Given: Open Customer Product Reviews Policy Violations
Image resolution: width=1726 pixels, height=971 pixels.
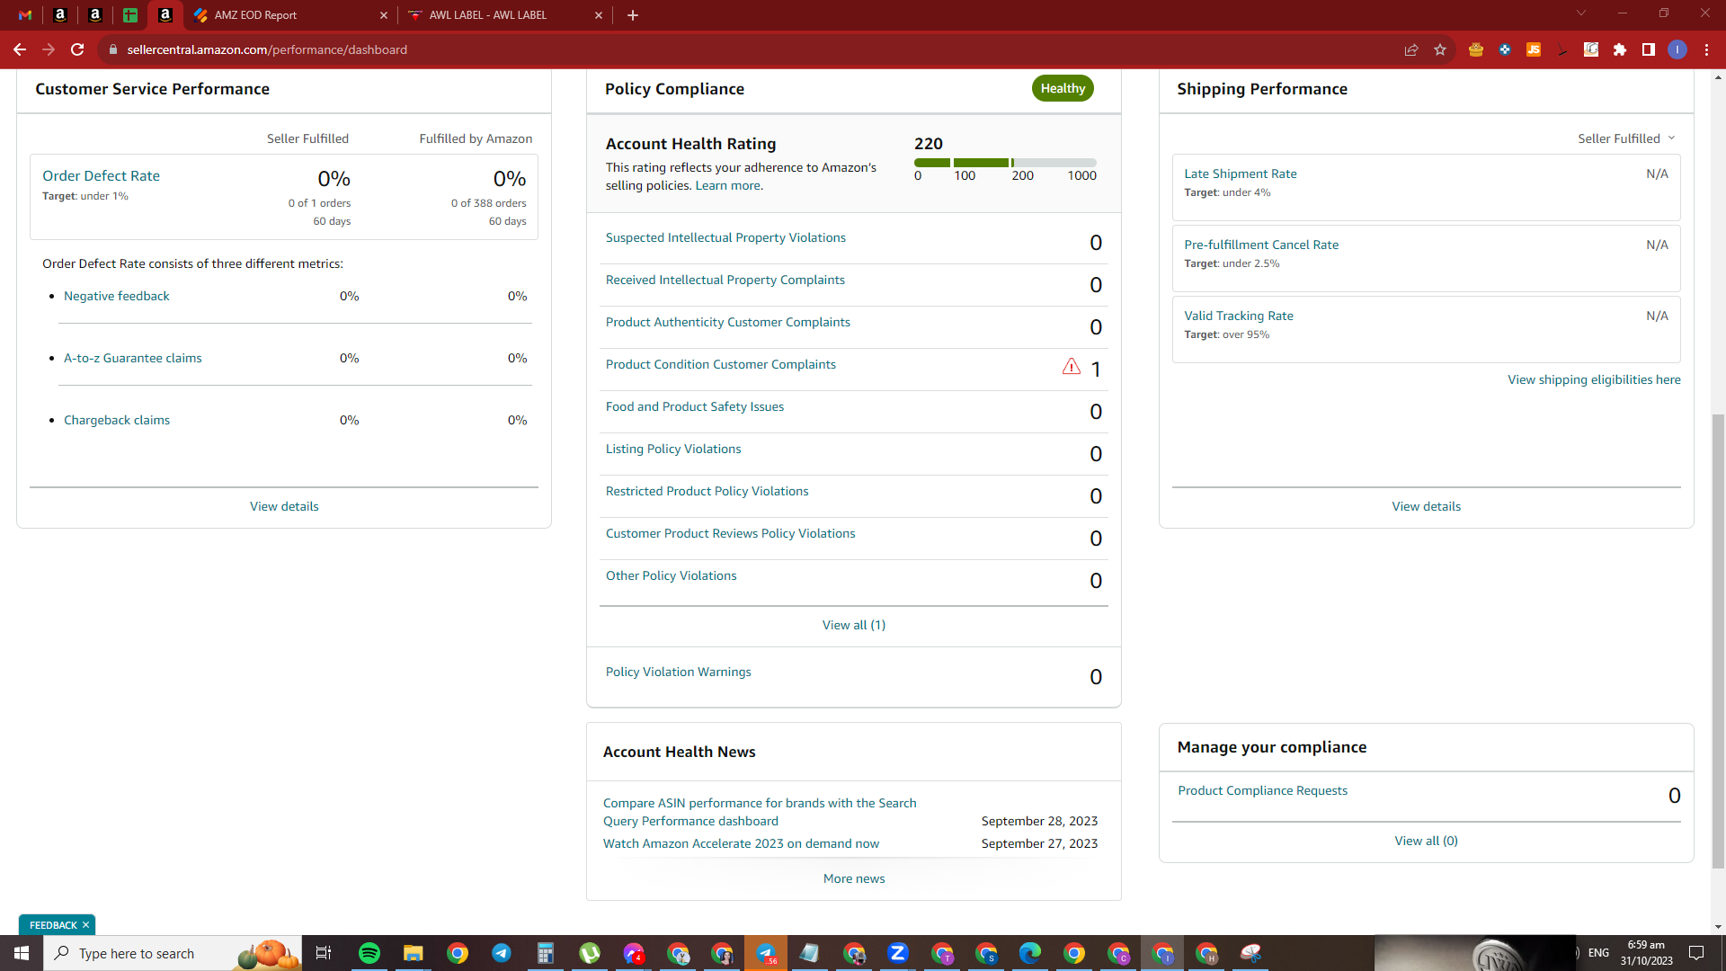Looking at the screenshot, I should tap(731, 533).
